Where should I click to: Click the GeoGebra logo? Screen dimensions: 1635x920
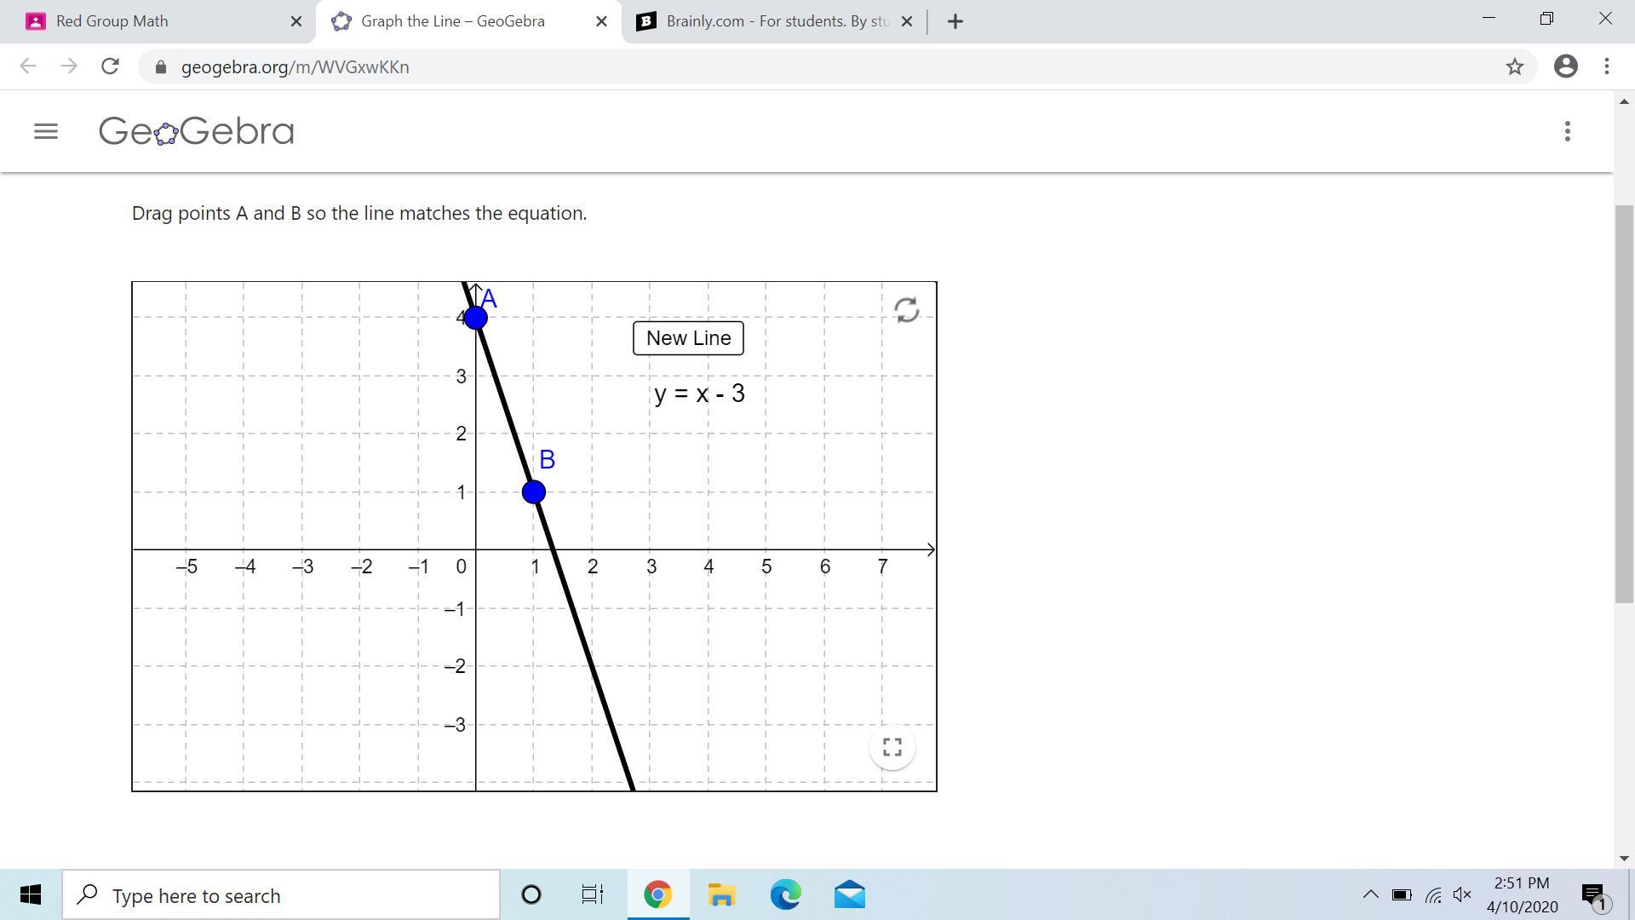197,131
